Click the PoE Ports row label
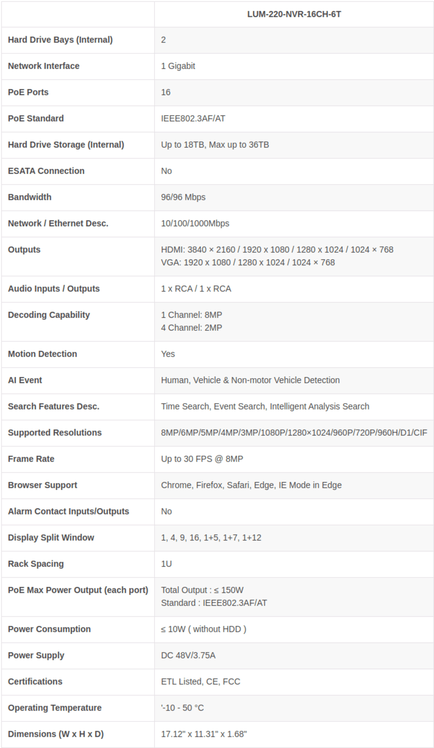The width and height of the screenshot is (434, 748). 28,92
